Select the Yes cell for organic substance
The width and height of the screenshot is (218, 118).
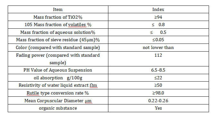tap(159, 108)
